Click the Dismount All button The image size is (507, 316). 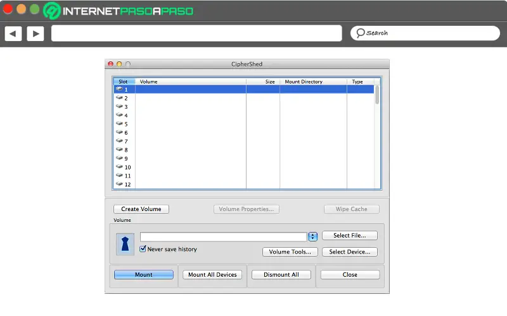281,275
